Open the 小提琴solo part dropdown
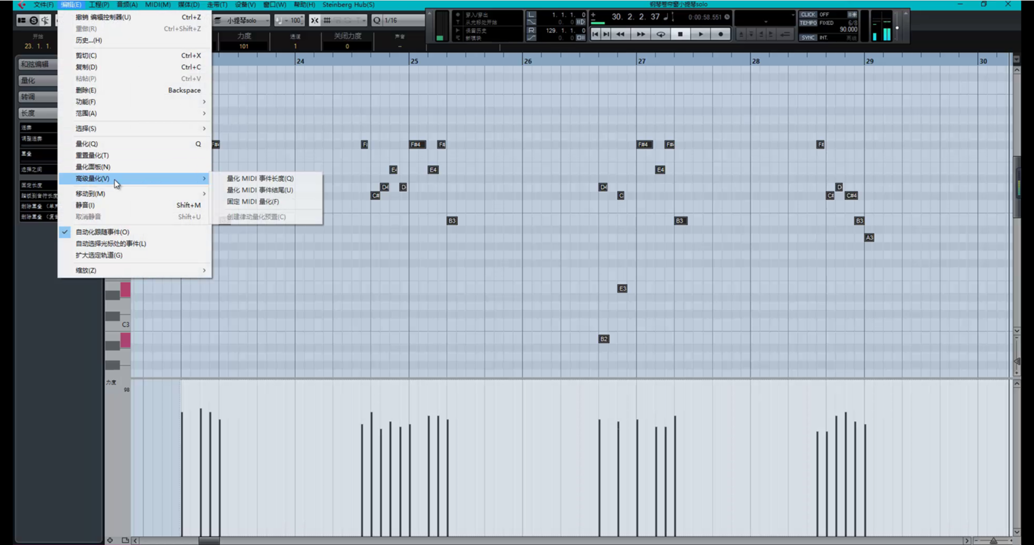This screenshot has width=1034, height=545. pos(242,20)
